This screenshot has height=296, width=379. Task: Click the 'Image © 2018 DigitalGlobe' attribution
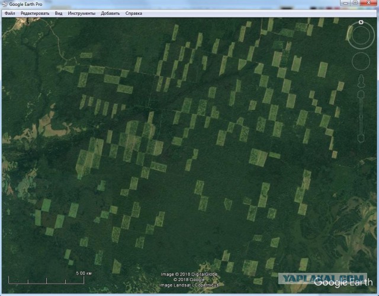pos(189,274)
